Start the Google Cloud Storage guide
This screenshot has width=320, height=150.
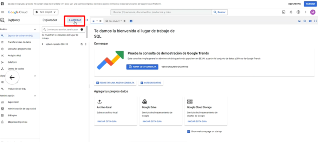197,121
